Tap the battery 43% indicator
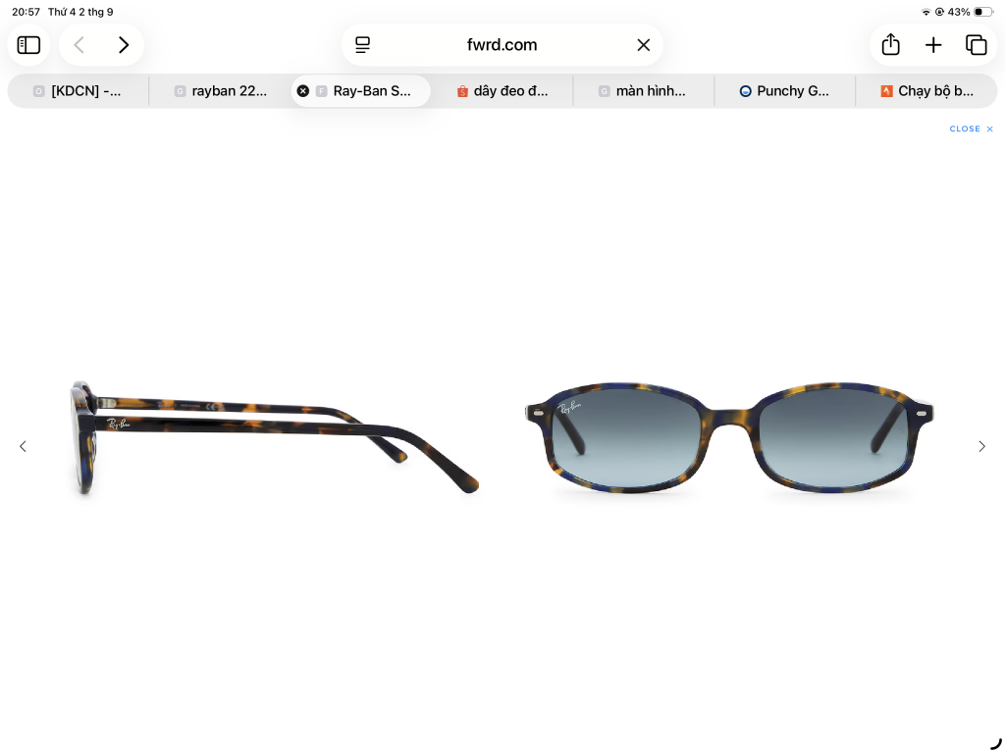 [970, 12]
